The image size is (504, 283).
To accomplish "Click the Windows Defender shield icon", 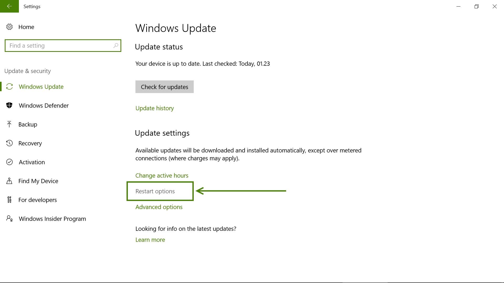I will click(9, 105).
